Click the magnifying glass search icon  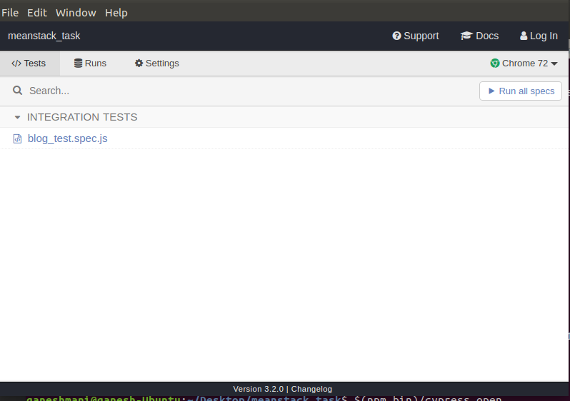tap(18, 91)
